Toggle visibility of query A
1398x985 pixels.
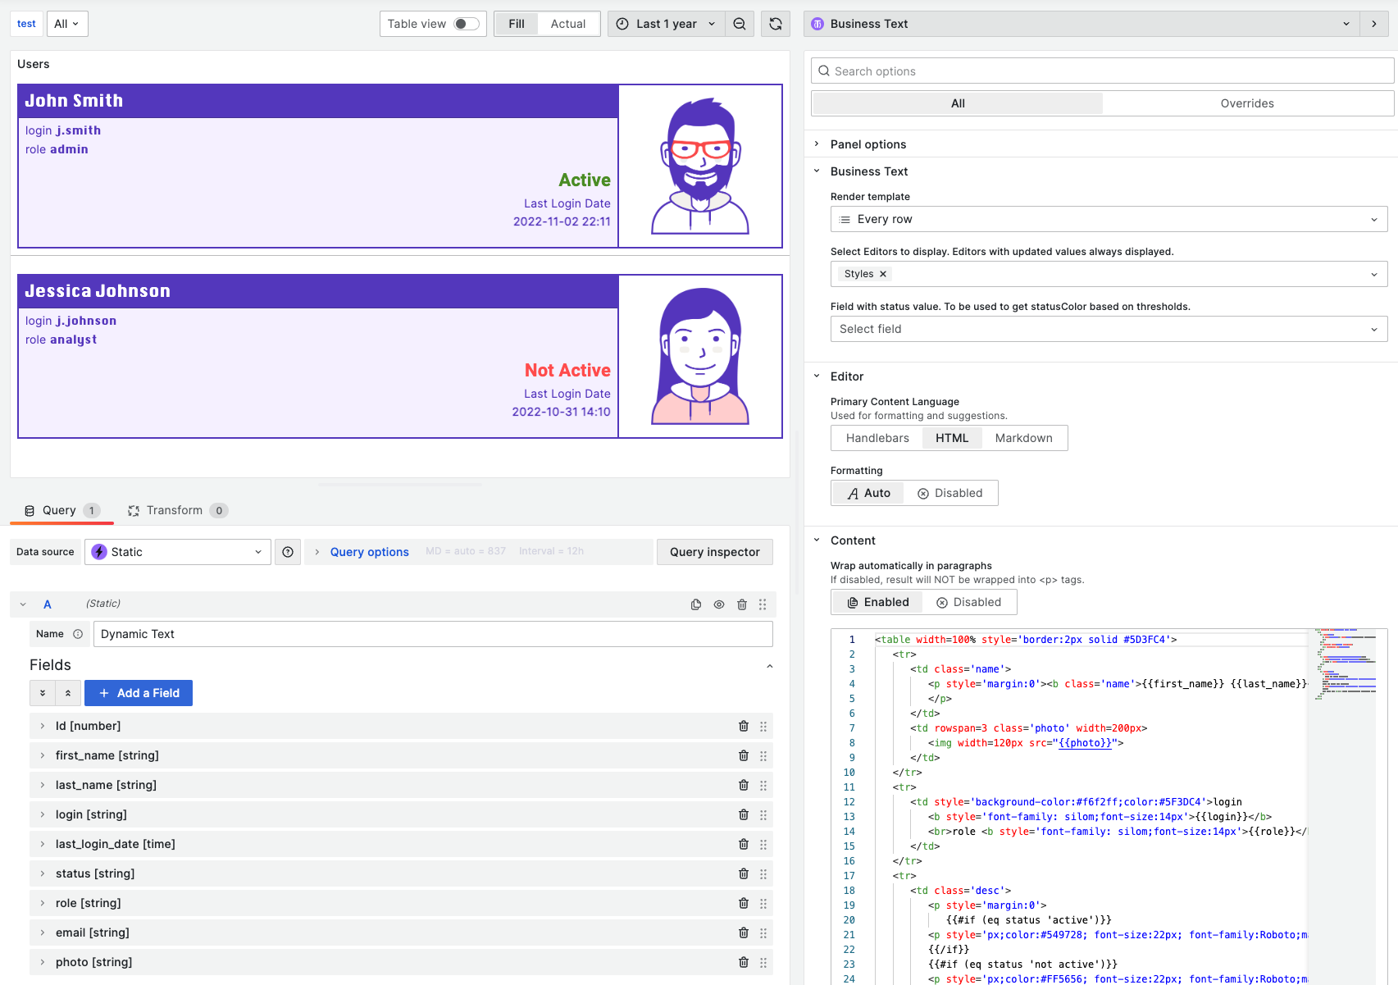pyautogui.click(x=719, y=604)
